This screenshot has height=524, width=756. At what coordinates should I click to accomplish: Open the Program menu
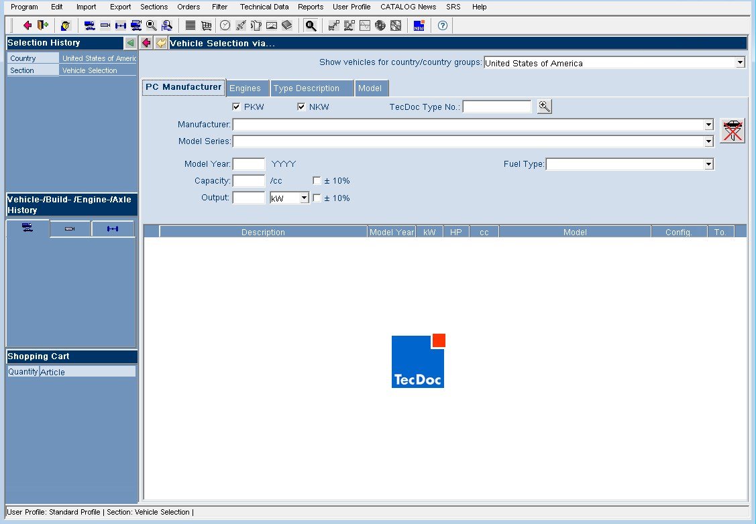(x=24, y=7)
